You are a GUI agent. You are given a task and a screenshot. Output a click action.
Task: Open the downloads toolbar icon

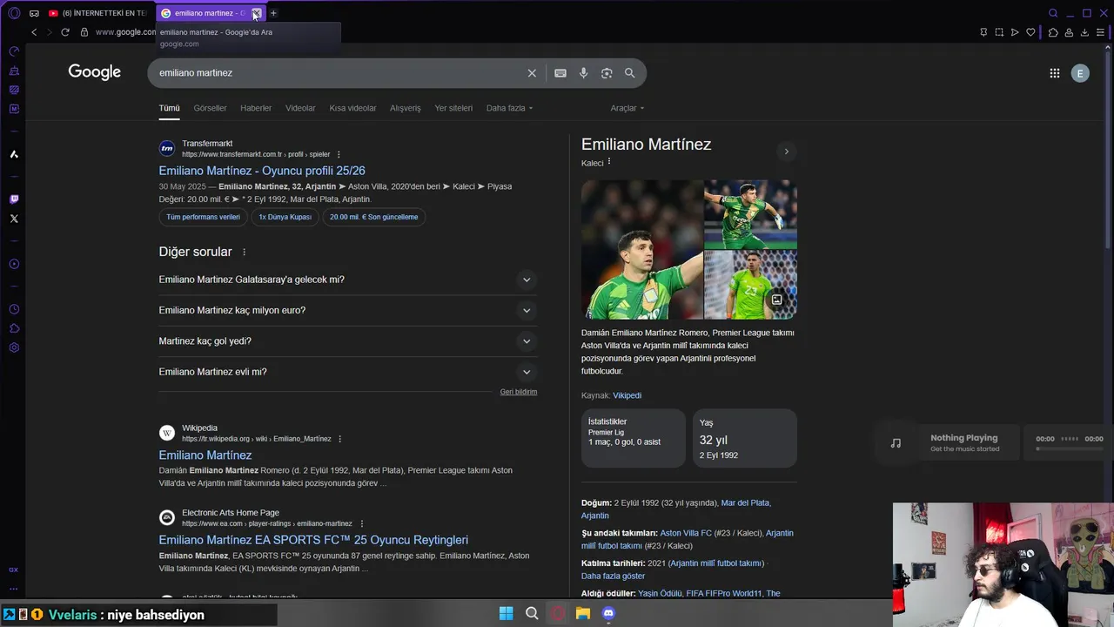click(1084, 32)
